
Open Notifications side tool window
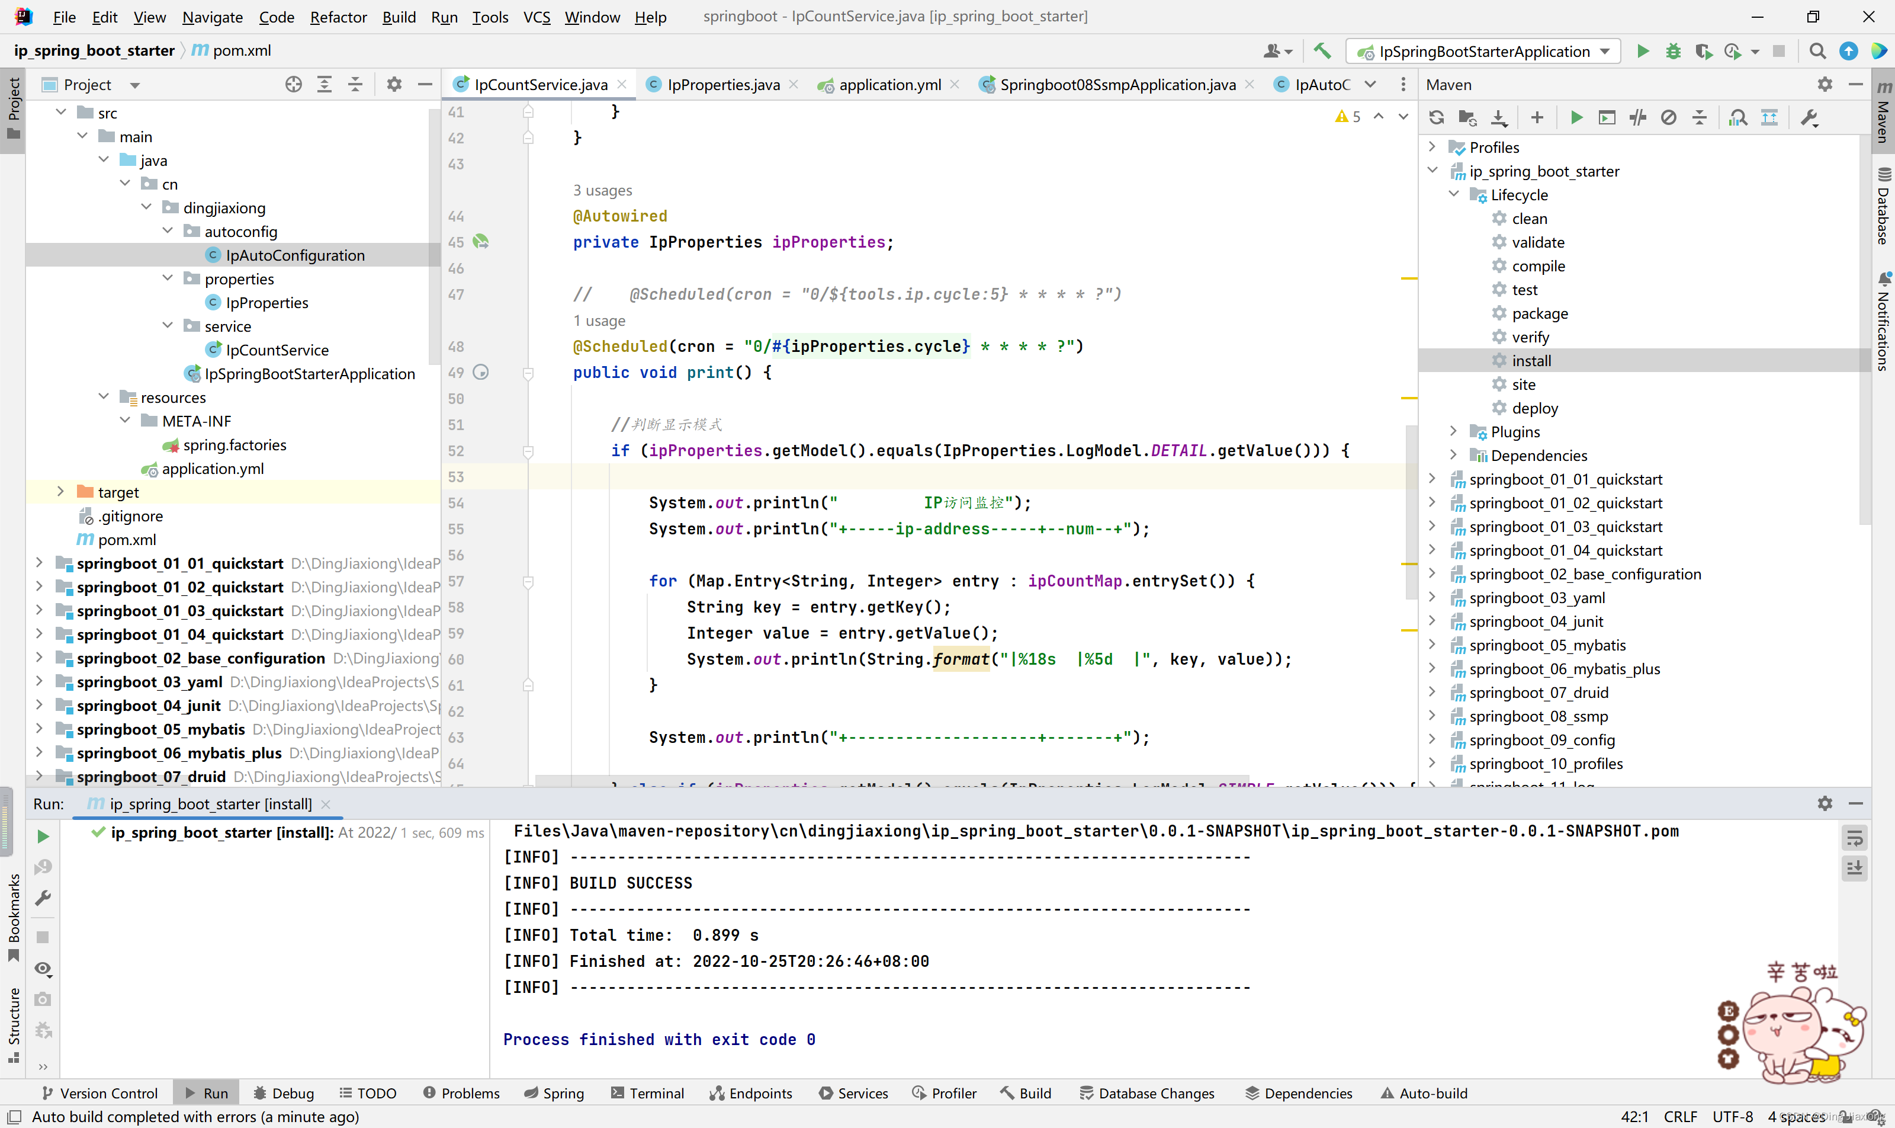[1884, 322]
